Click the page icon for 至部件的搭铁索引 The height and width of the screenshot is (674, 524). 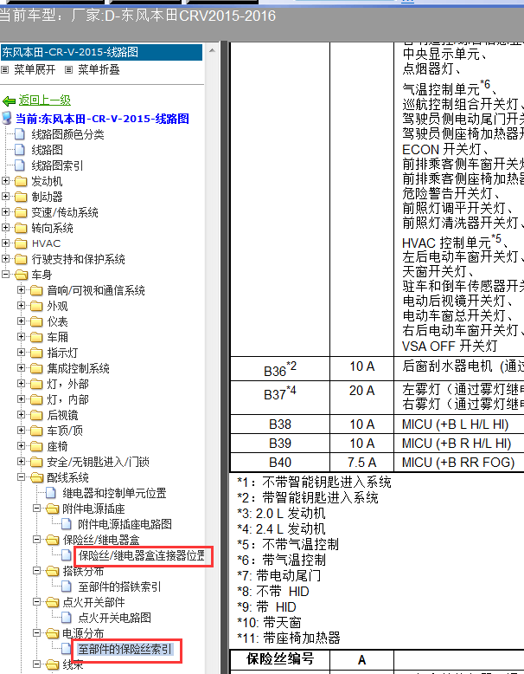tap(67, 587)
